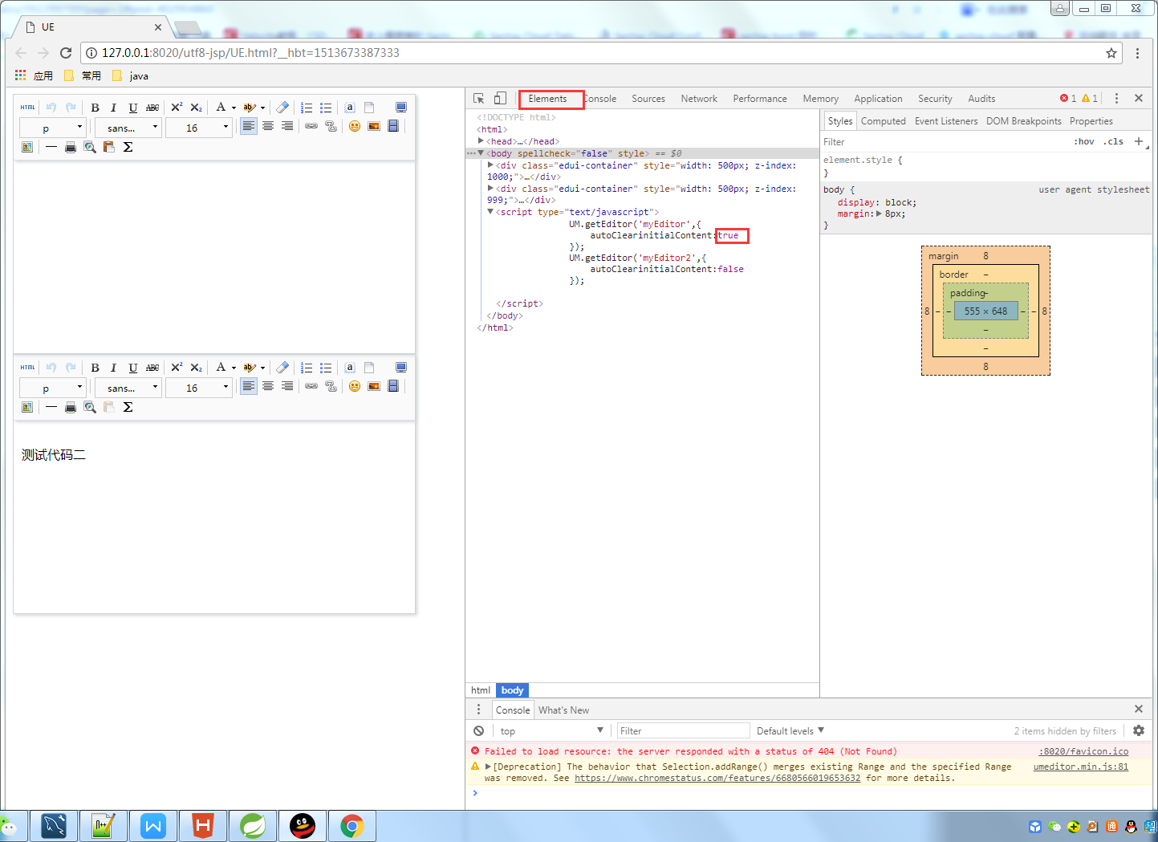Screen dimensions: 1158x842
Task: Toggle HTML source view in the top editor
Action: tap(28, 108)
